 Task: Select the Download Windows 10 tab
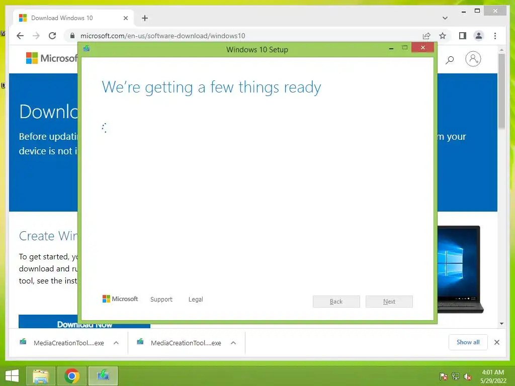[x=73, y=18]
